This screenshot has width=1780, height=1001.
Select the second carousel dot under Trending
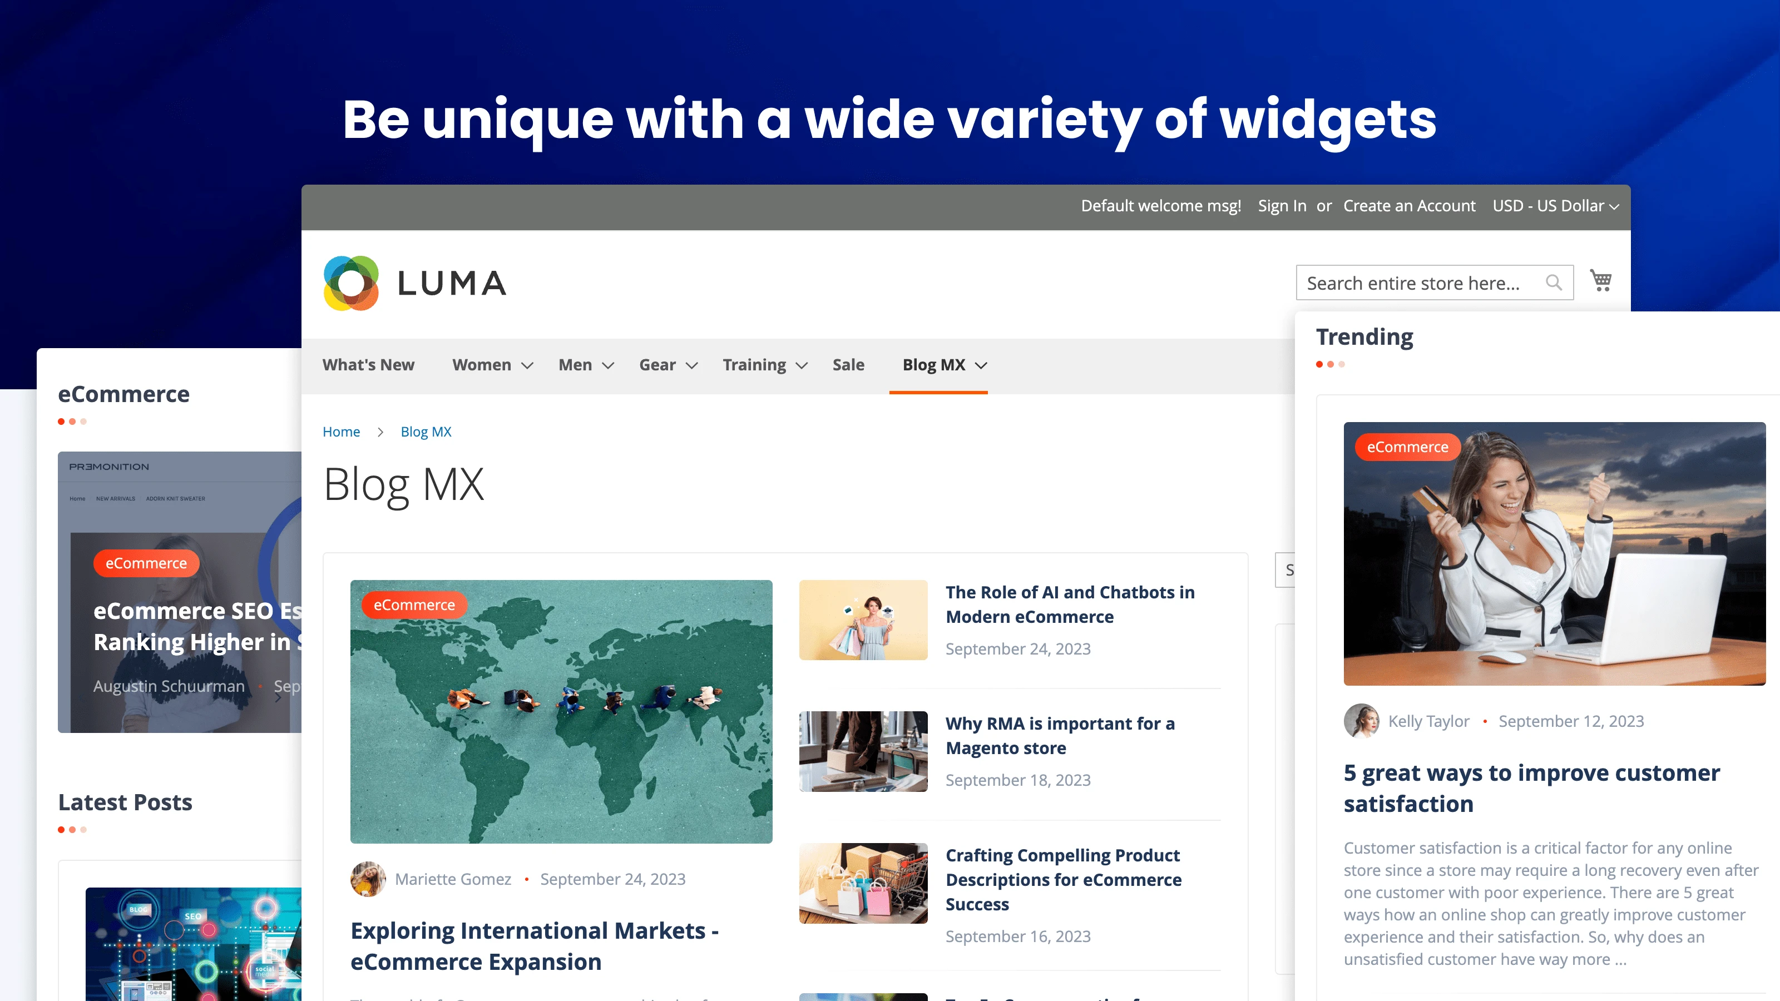pos(1332,364)
